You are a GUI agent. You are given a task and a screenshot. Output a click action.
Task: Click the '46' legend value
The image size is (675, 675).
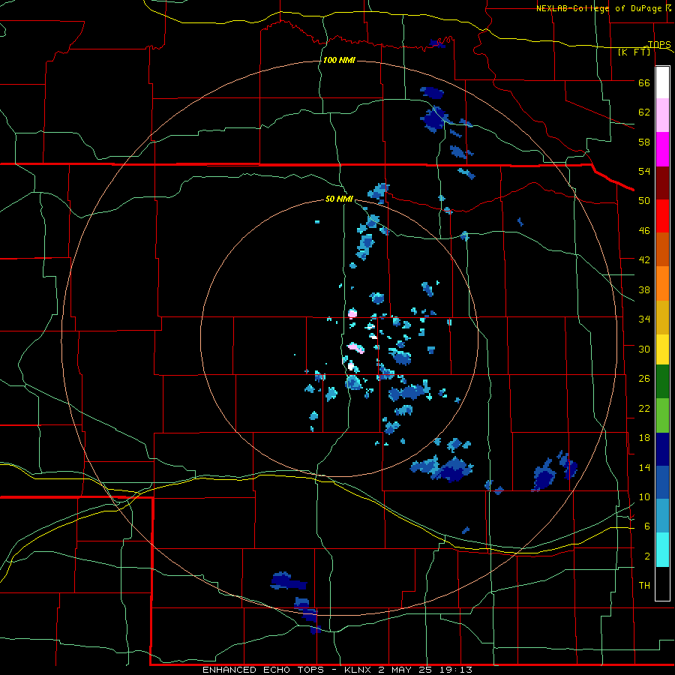(644, 231)
